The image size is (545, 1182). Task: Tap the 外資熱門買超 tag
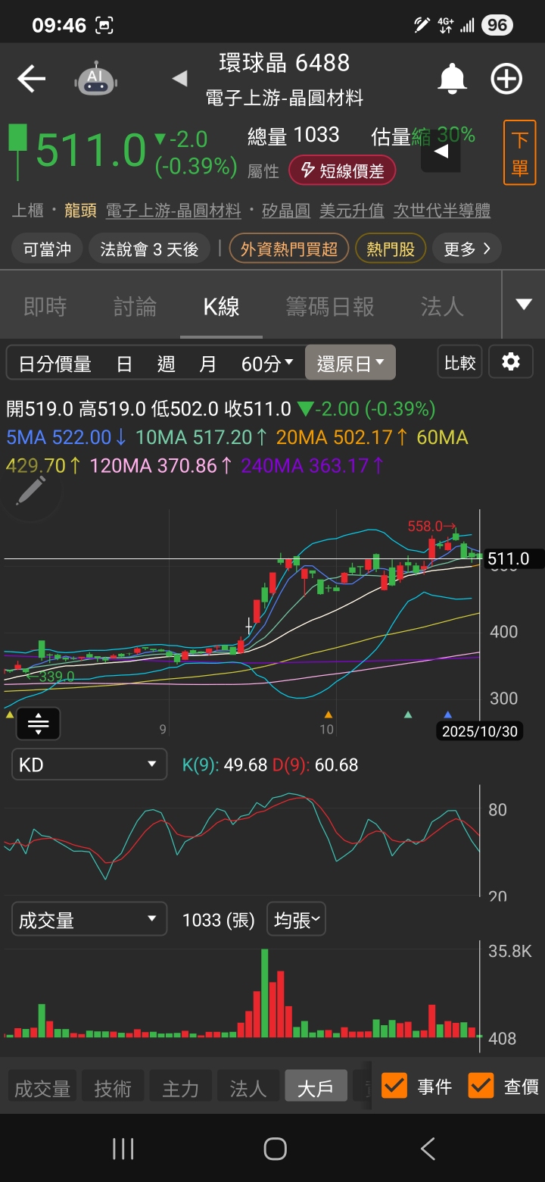coord(288,249)
